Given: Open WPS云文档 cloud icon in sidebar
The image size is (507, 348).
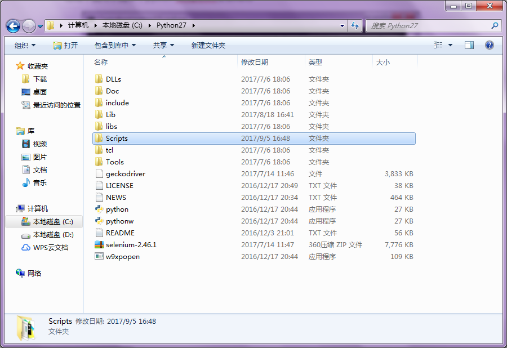Looking at the screenshot, I should point(26,248).
